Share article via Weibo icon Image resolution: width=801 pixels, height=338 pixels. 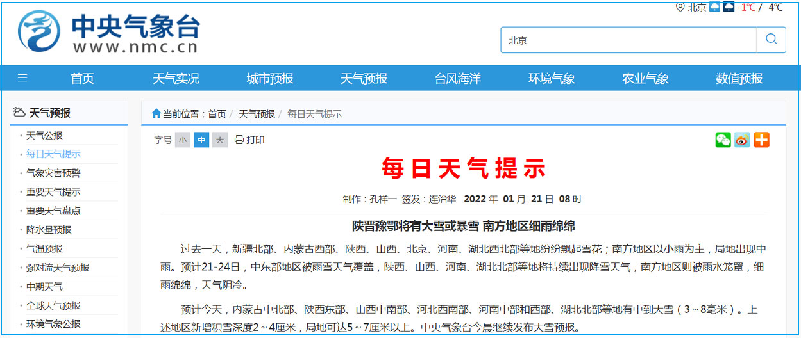pos(742,140)
